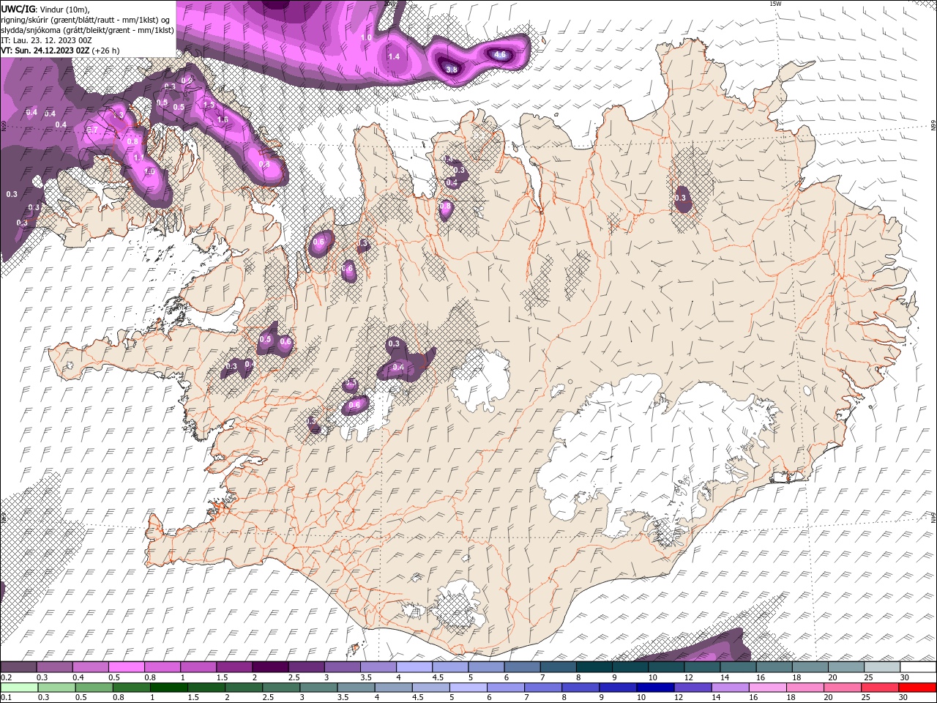937x703 pixels.
Task: Click the bottom-row light pink swatch for 16 mm
Action: [767, 688]
